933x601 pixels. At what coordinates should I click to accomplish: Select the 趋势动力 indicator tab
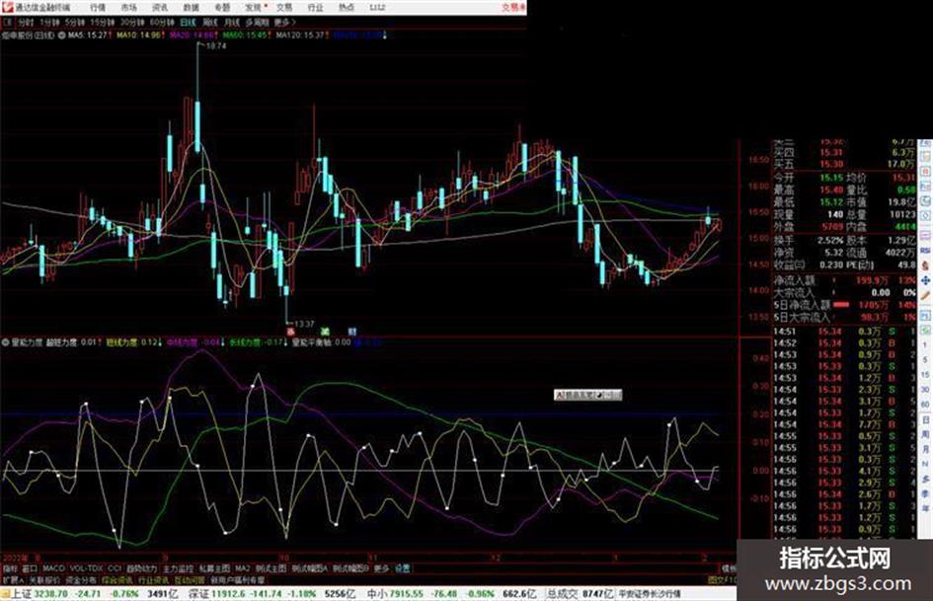[x=142, y=568]
